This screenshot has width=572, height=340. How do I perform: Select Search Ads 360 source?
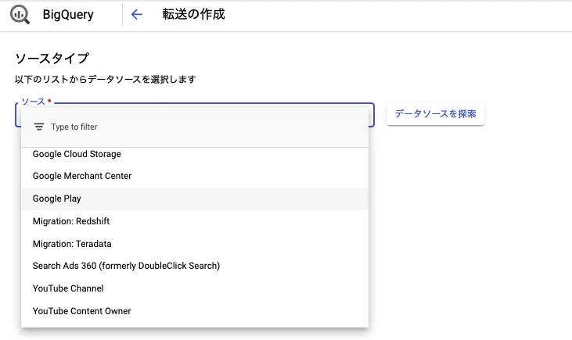[195, 266]
